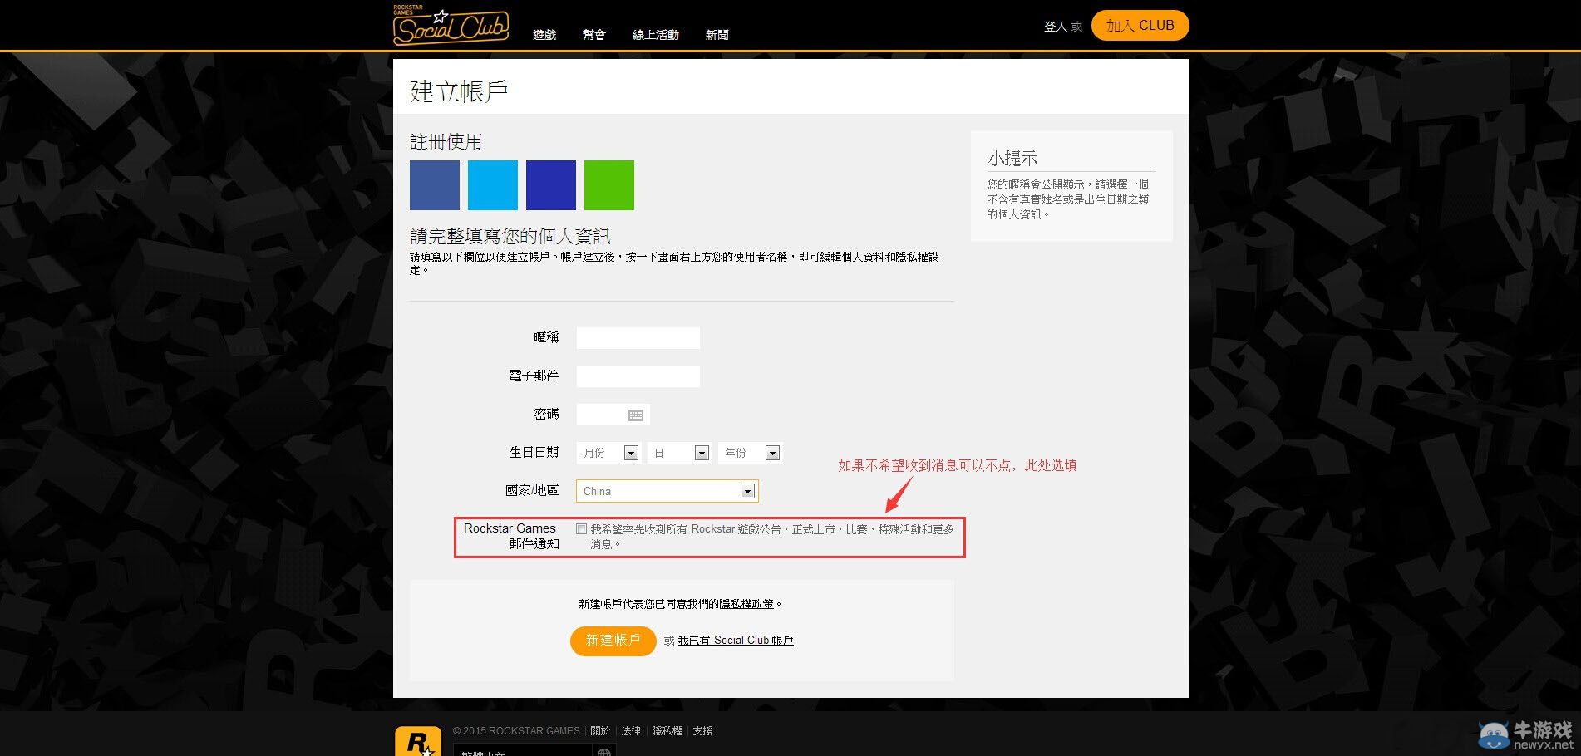This screenshot has width=1581, height=756.
Task: Open the 月份 birthday month dropdown
Action: coord(608,453)
